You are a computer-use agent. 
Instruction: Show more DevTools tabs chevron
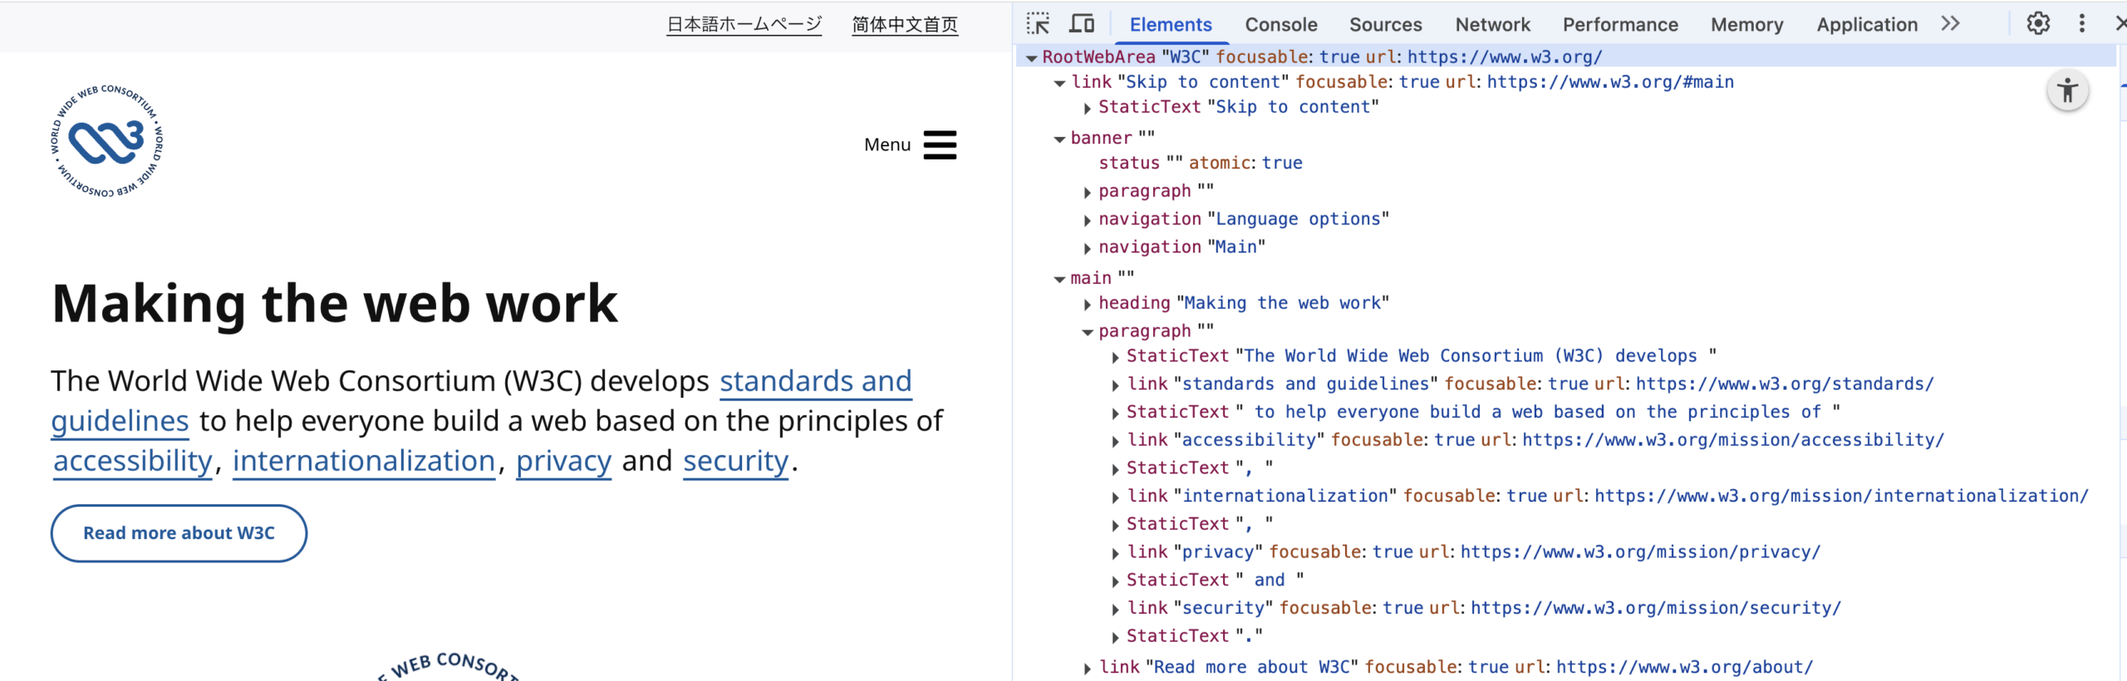(1950, 24)
